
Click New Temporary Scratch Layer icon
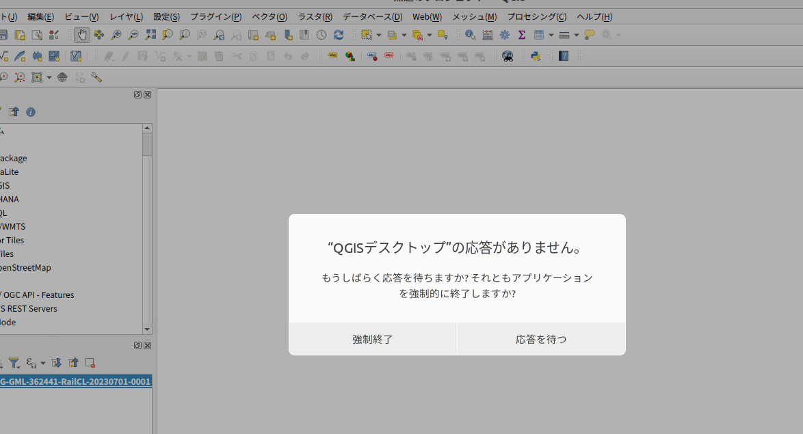pyautogui.click(x=38, y=56)
